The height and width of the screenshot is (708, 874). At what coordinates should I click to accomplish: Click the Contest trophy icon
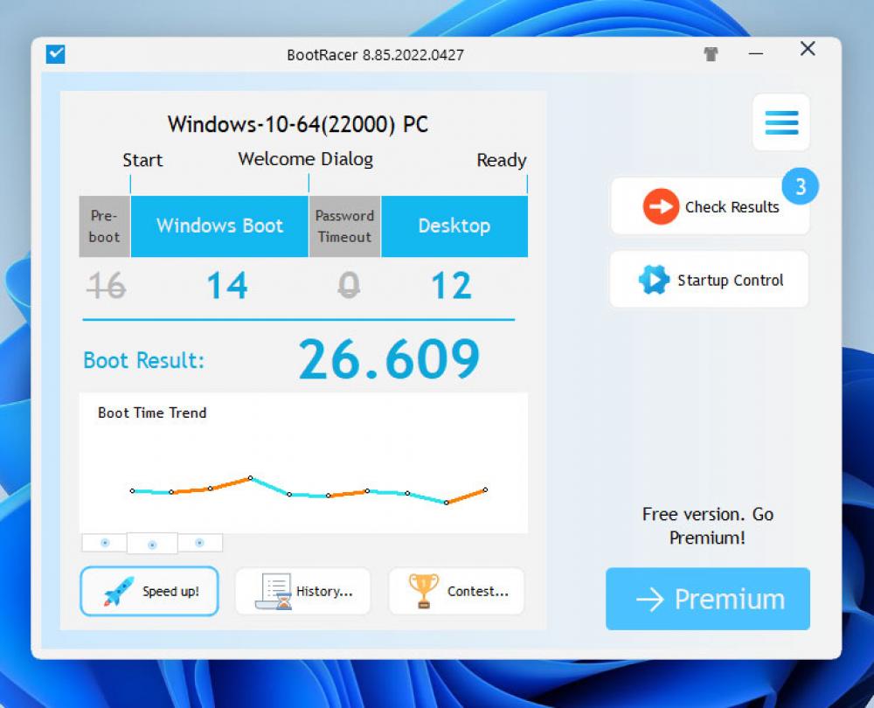(x=423, y=590)
